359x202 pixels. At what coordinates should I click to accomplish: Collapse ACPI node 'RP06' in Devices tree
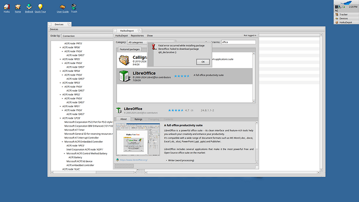[x=60, y=47]
